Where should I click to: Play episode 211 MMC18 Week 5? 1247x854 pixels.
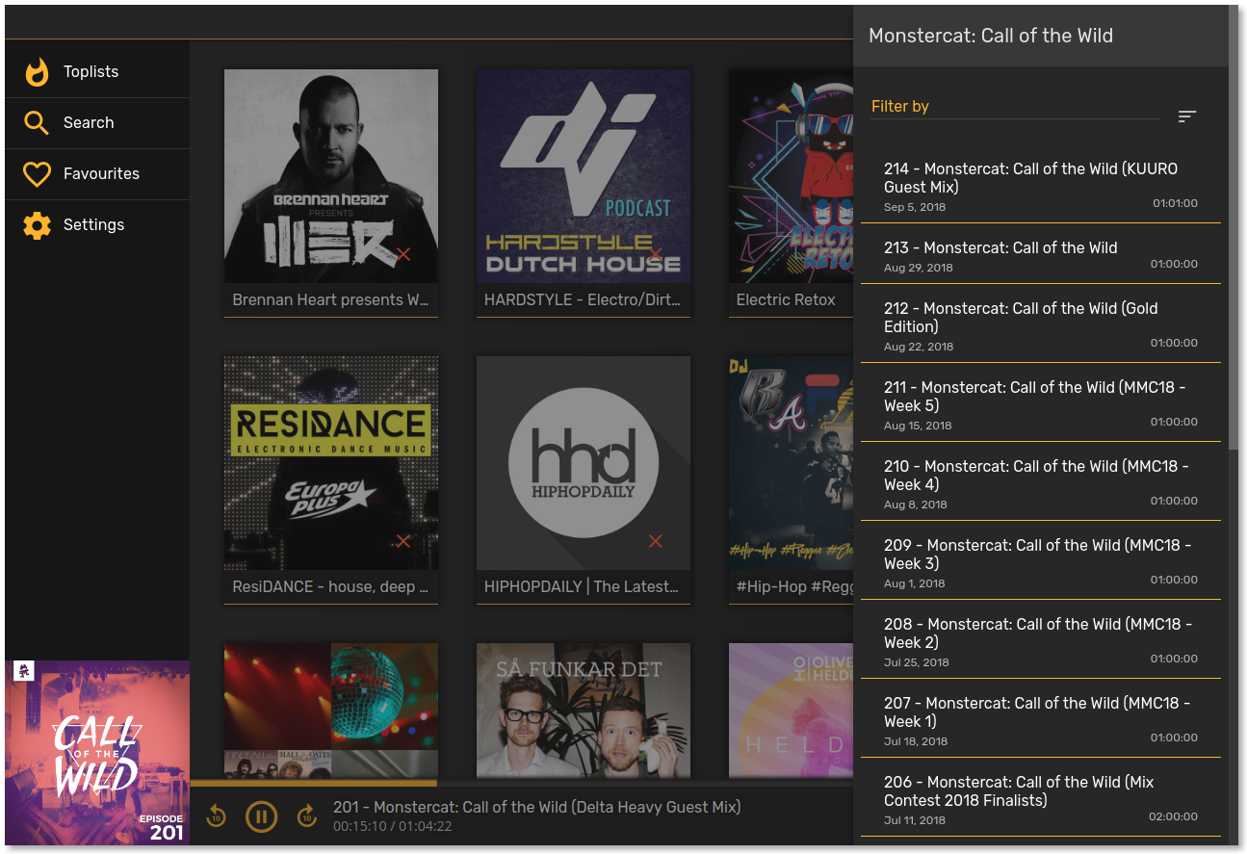coord(1040,402)
